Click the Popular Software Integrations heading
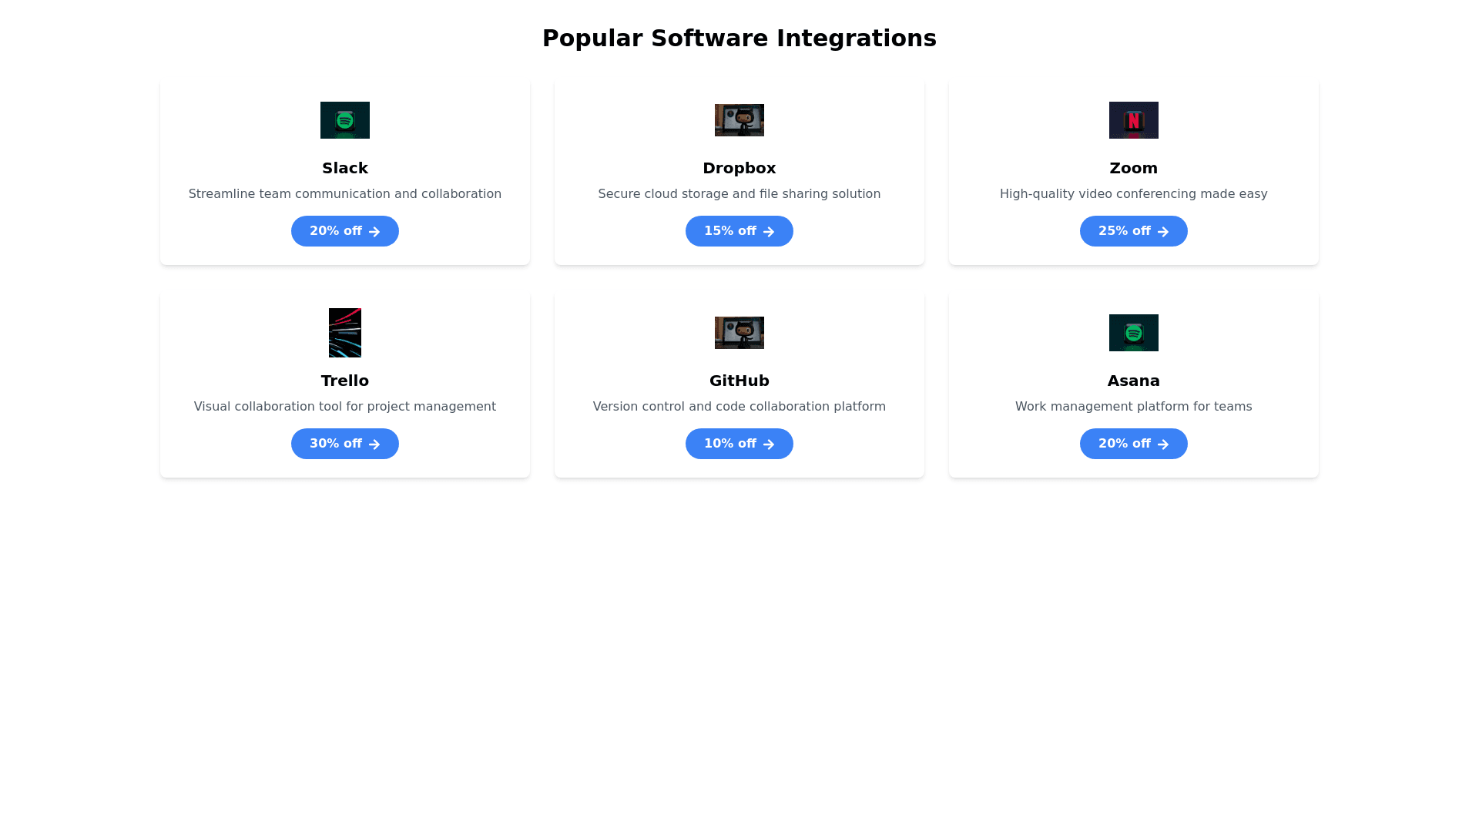 click(x=739, y=39)
